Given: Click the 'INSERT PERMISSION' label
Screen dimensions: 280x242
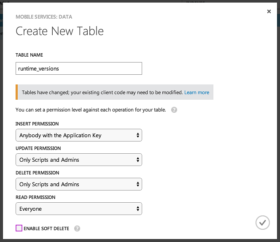Looking at the screenshot, I should pyautogui.click(x=37, y=124).
